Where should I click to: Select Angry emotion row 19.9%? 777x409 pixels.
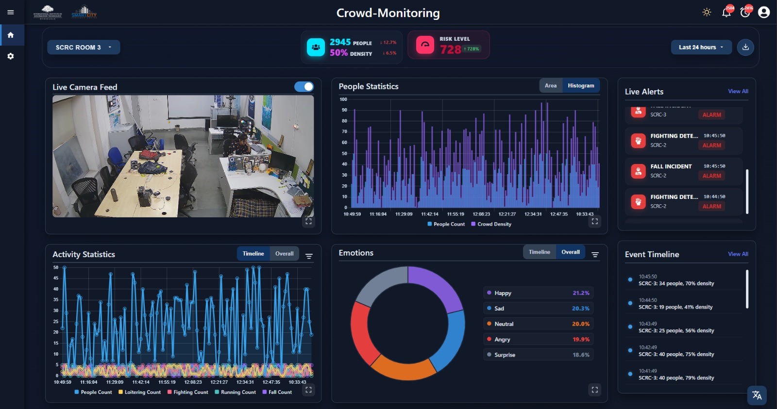538,340
